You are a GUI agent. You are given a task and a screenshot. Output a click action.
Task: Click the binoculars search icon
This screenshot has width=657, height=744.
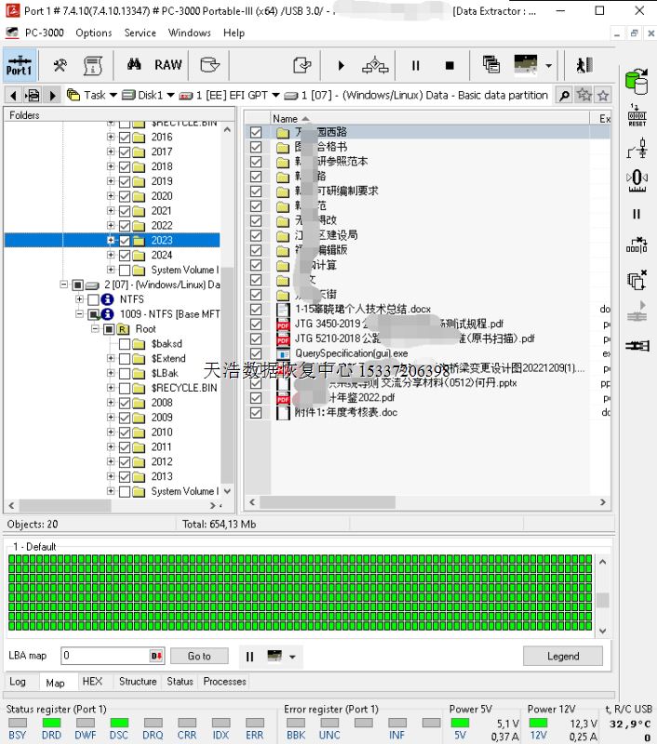[x=134, y=65]
